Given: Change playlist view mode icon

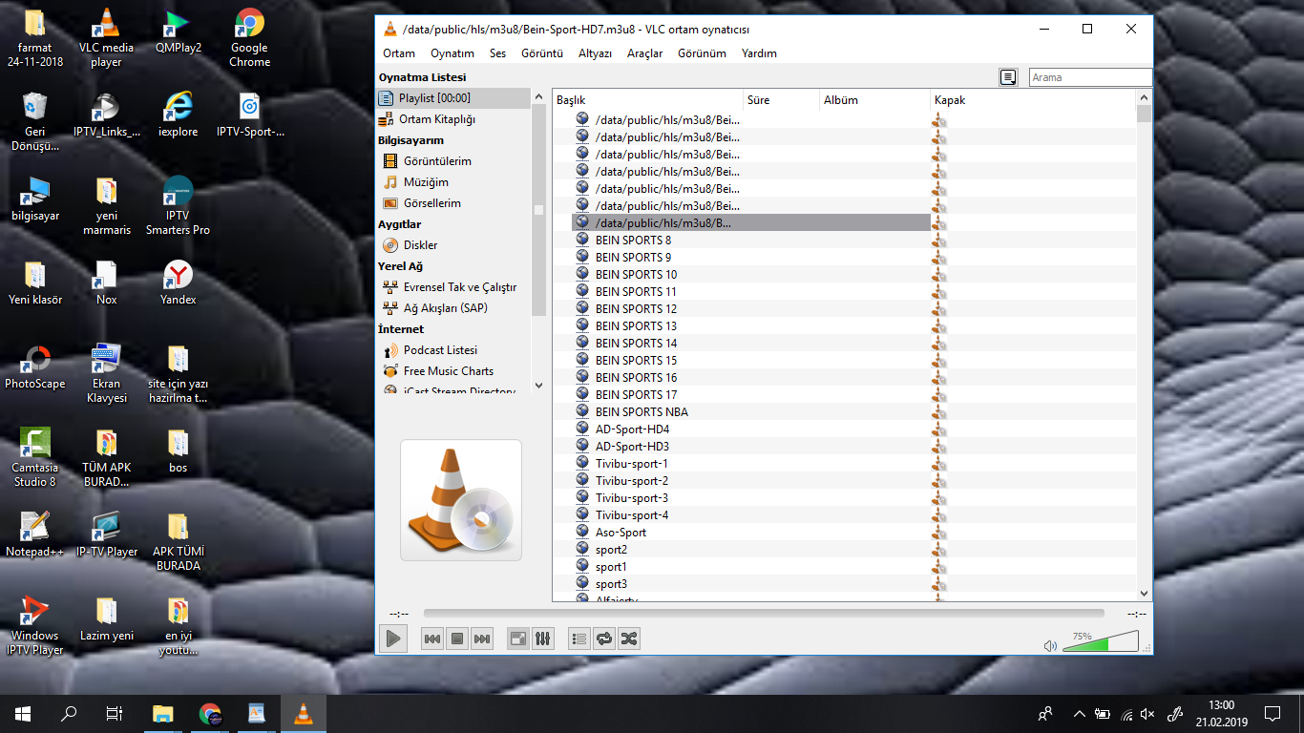Looking at the screenshot, I should 1008,77.
